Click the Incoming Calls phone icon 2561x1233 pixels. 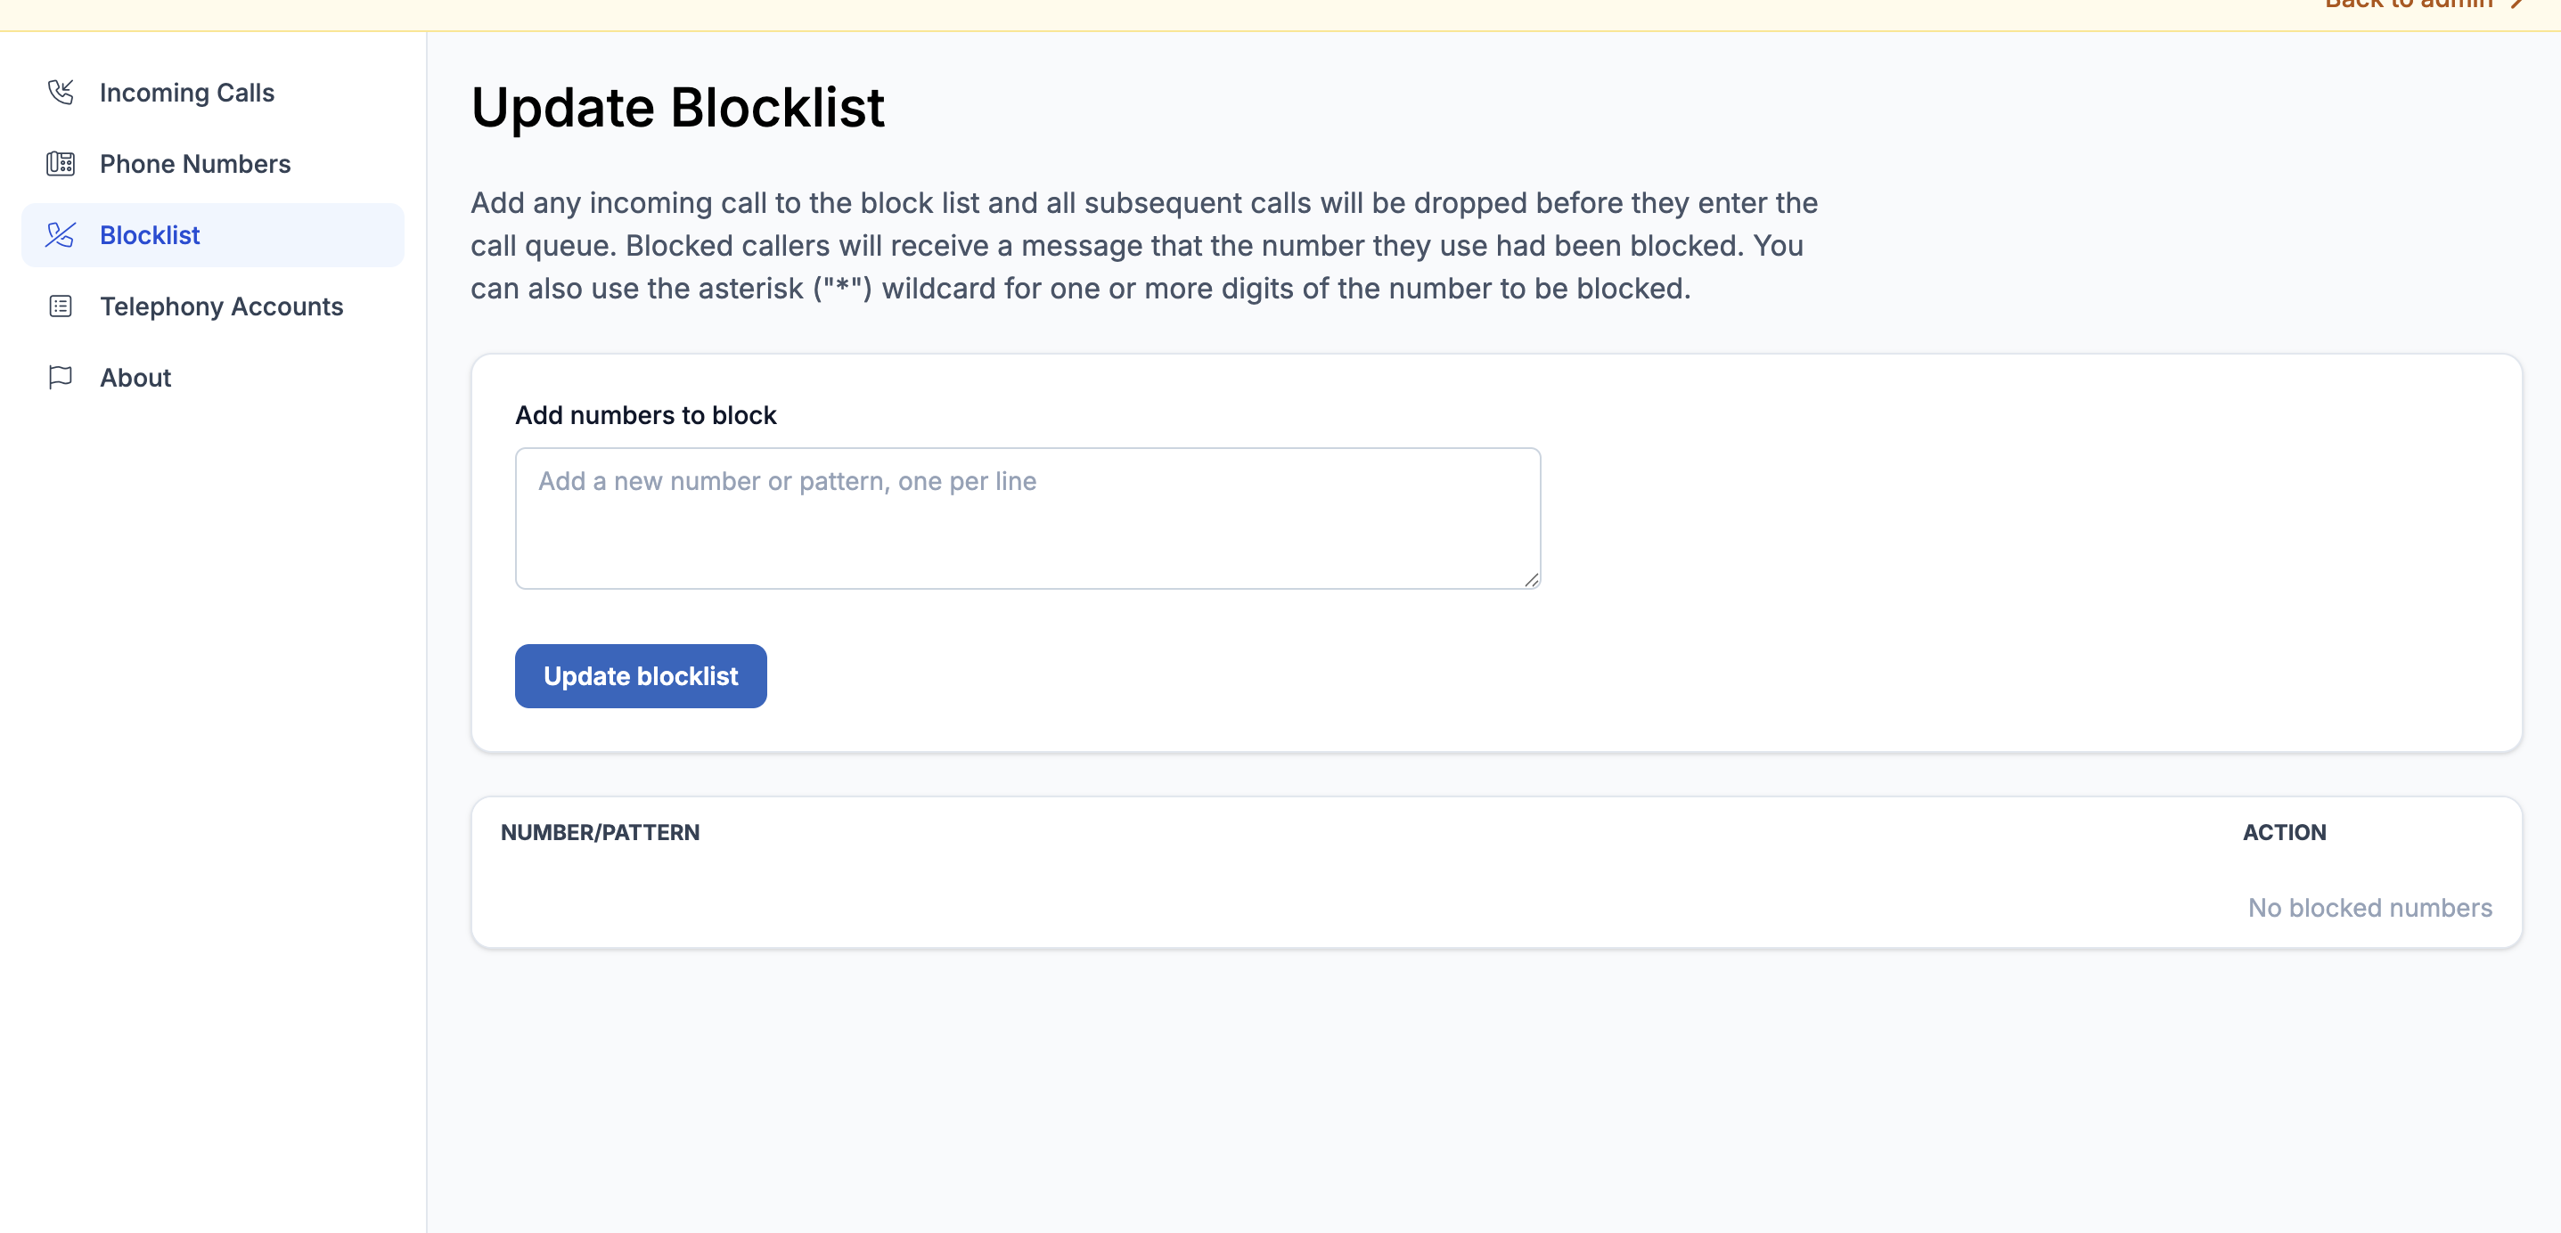point(61,93)
